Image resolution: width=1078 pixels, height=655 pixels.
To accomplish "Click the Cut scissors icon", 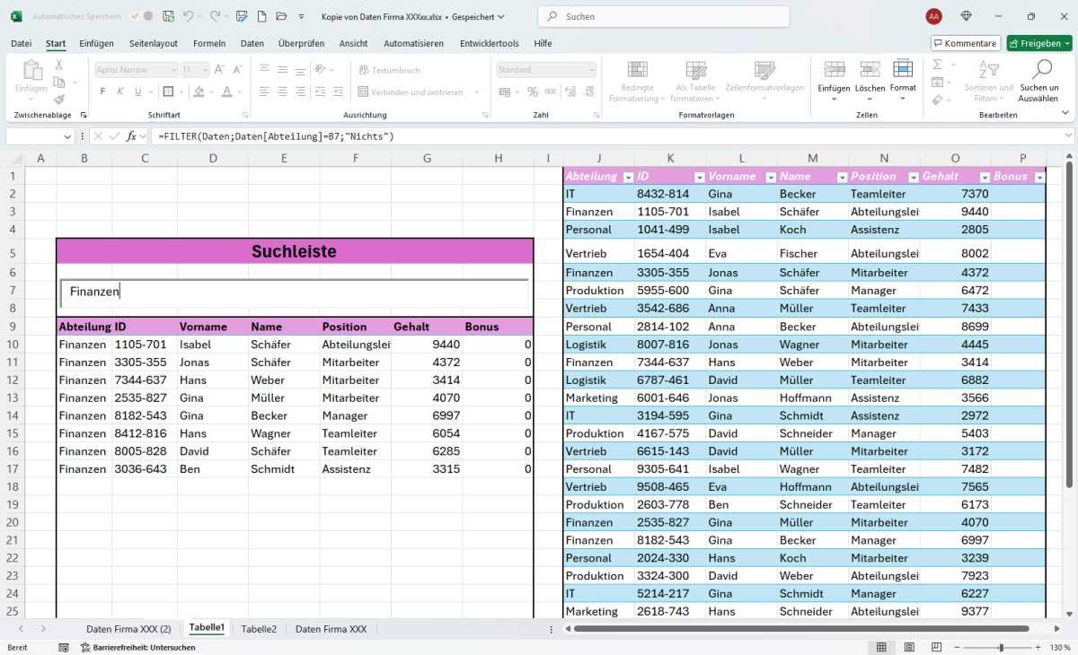I will pyautogui.click(x=59, y=65).
